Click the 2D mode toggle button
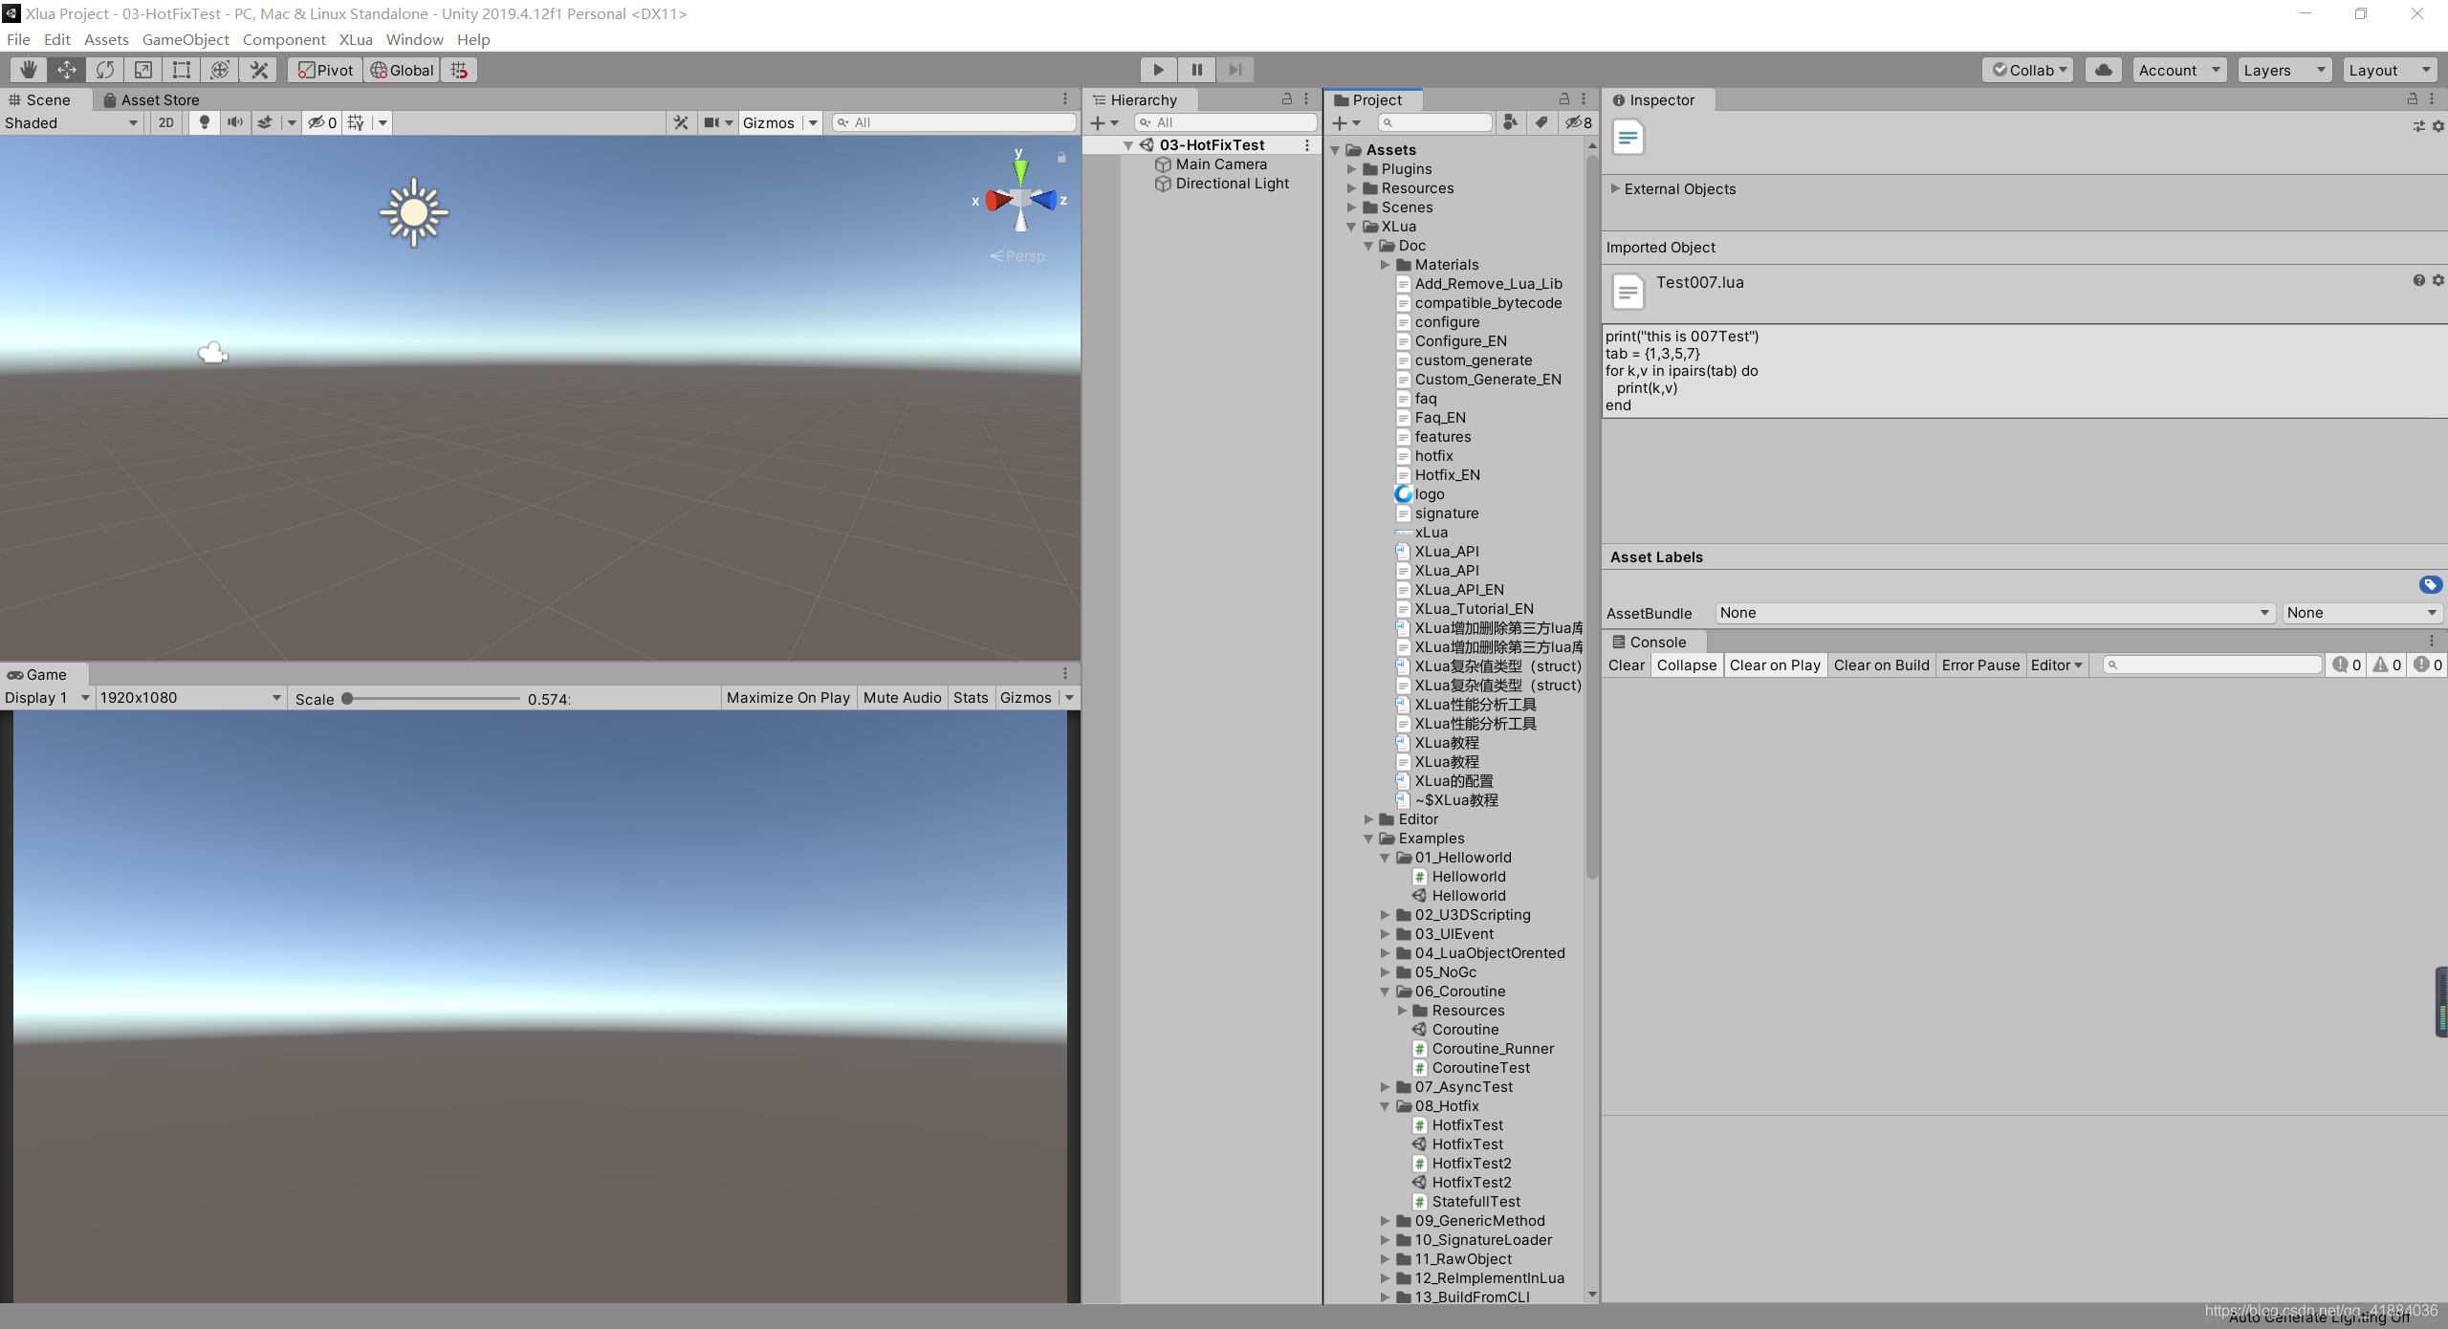Image resolution: width=2448 pixels, height=1329 pixels. [x=170, y=122]
